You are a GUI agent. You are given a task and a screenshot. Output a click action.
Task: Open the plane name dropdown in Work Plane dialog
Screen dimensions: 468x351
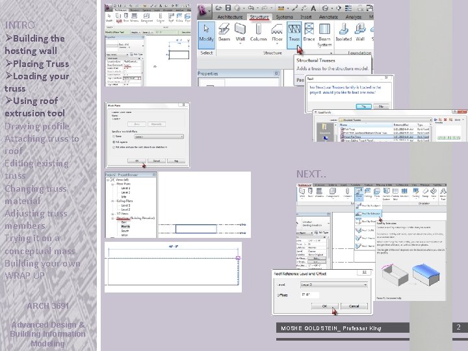[159, 136]
